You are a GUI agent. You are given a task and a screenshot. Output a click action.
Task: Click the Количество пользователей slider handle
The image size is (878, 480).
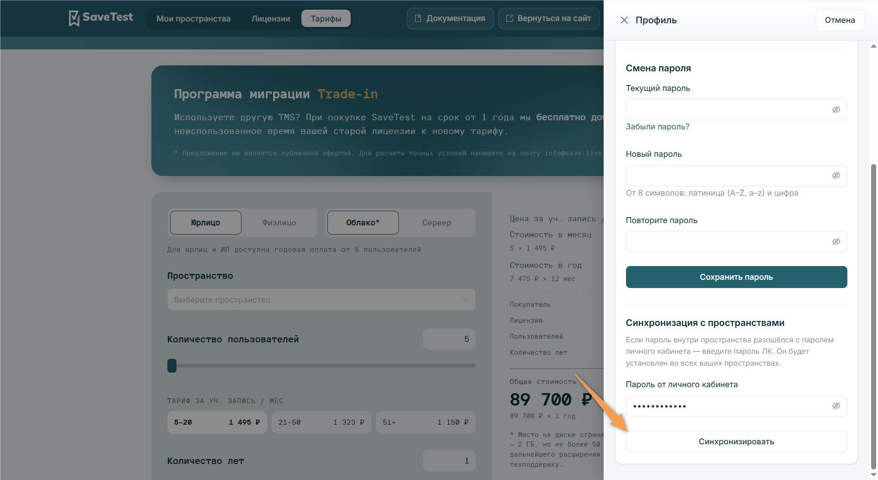coord(172,366)
